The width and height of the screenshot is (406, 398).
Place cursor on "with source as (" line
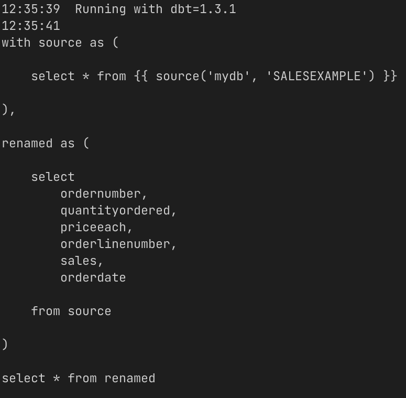(60, 43)
